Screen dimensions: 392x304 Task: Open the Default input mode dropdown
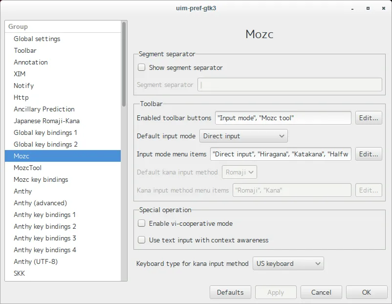(x=243, y=136)
